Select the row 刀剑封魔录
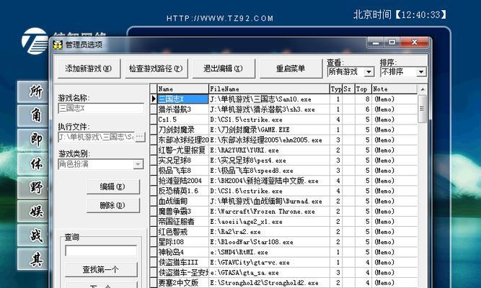The image size is (481, 288). click(283, 130)
